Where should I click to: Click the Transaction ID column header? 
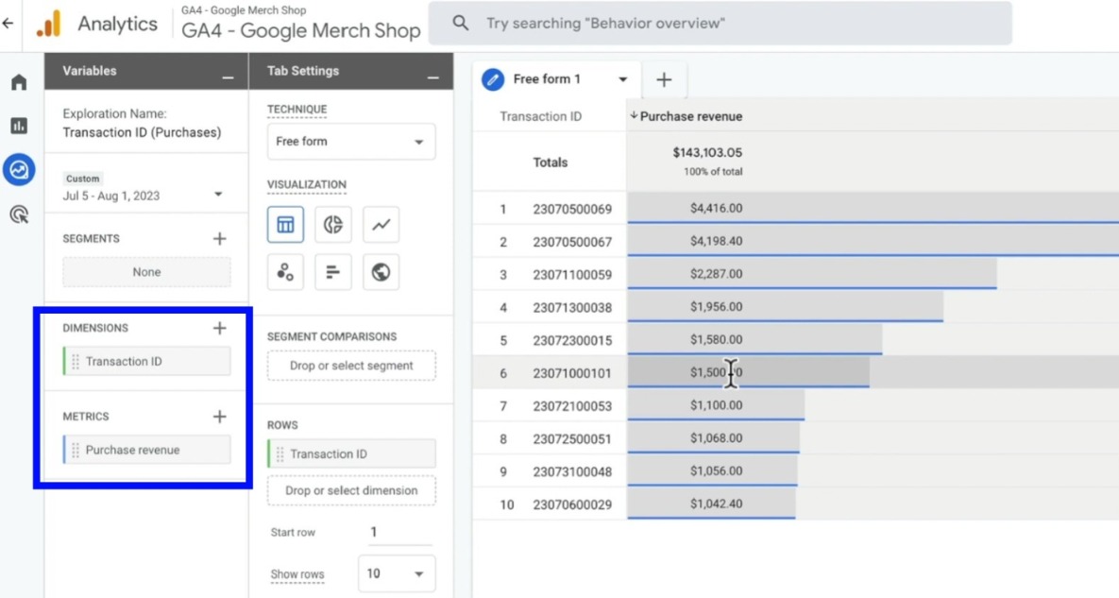[x=540, y=116]
